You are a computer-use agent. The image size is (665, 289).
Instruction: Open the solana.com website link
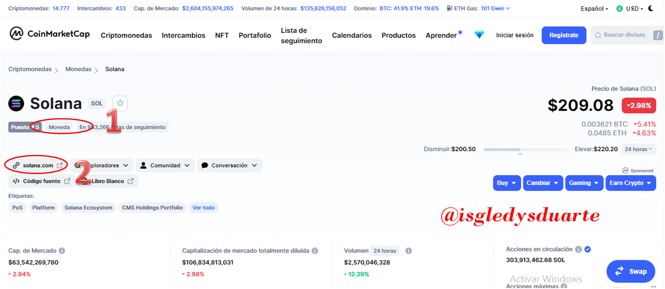coord(38,165)
